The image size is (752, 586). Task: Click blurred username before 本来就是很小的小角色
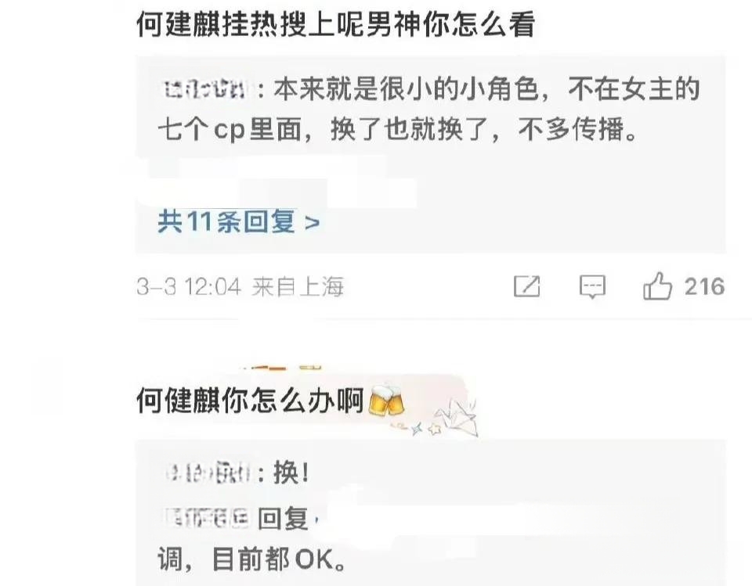click(x=205, y=90)
